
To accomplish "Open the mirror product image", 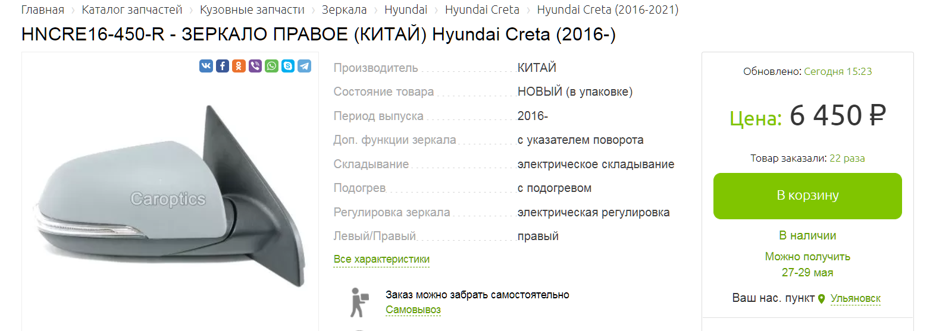I will [x=171, y=196].
